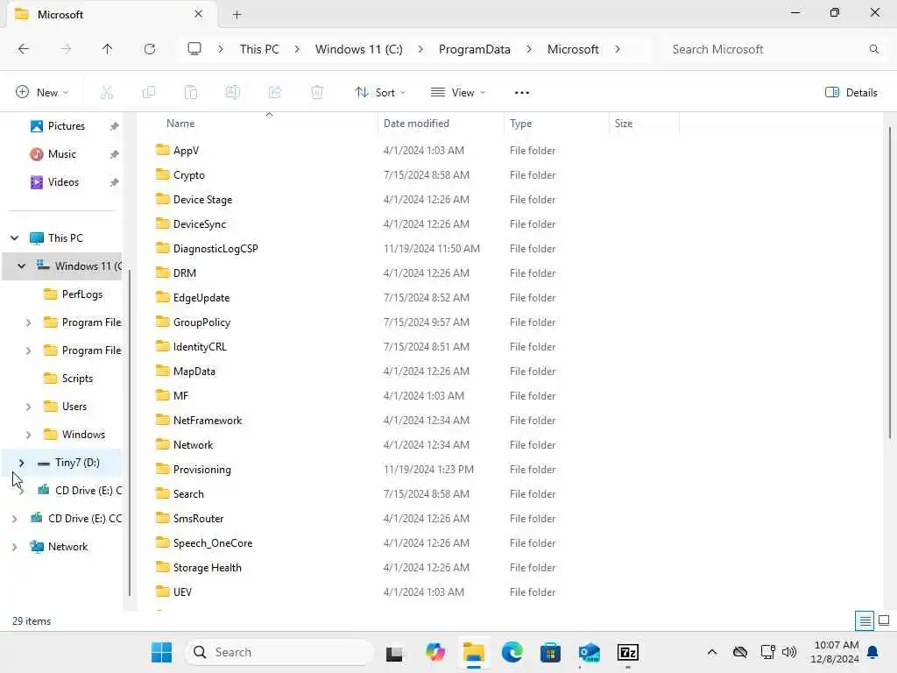Click the taskbar Search box
The height and width of the screenshot is (673, 897).
pyautogui.click(x=279, y=652)
